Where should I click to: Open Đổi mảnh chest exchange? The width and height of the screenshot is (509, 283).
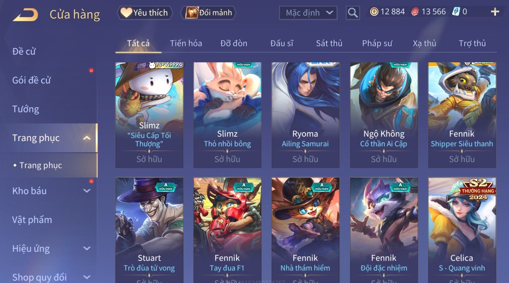(x=208, y=13)
